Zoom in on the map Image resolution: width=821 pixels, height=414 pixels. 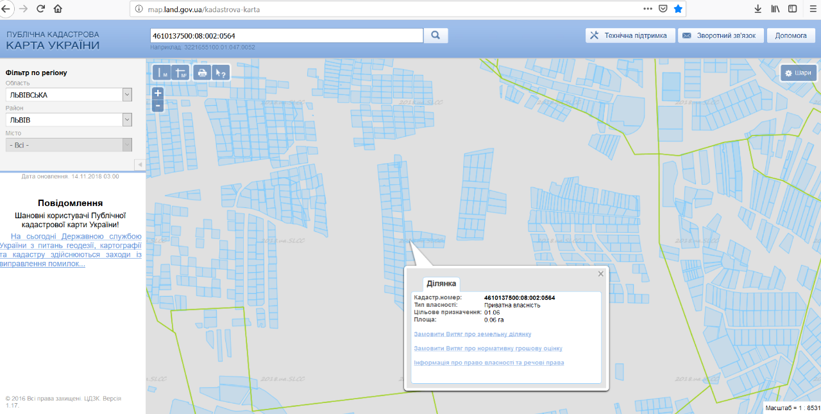pyautogui.click(x=158, y=93)
